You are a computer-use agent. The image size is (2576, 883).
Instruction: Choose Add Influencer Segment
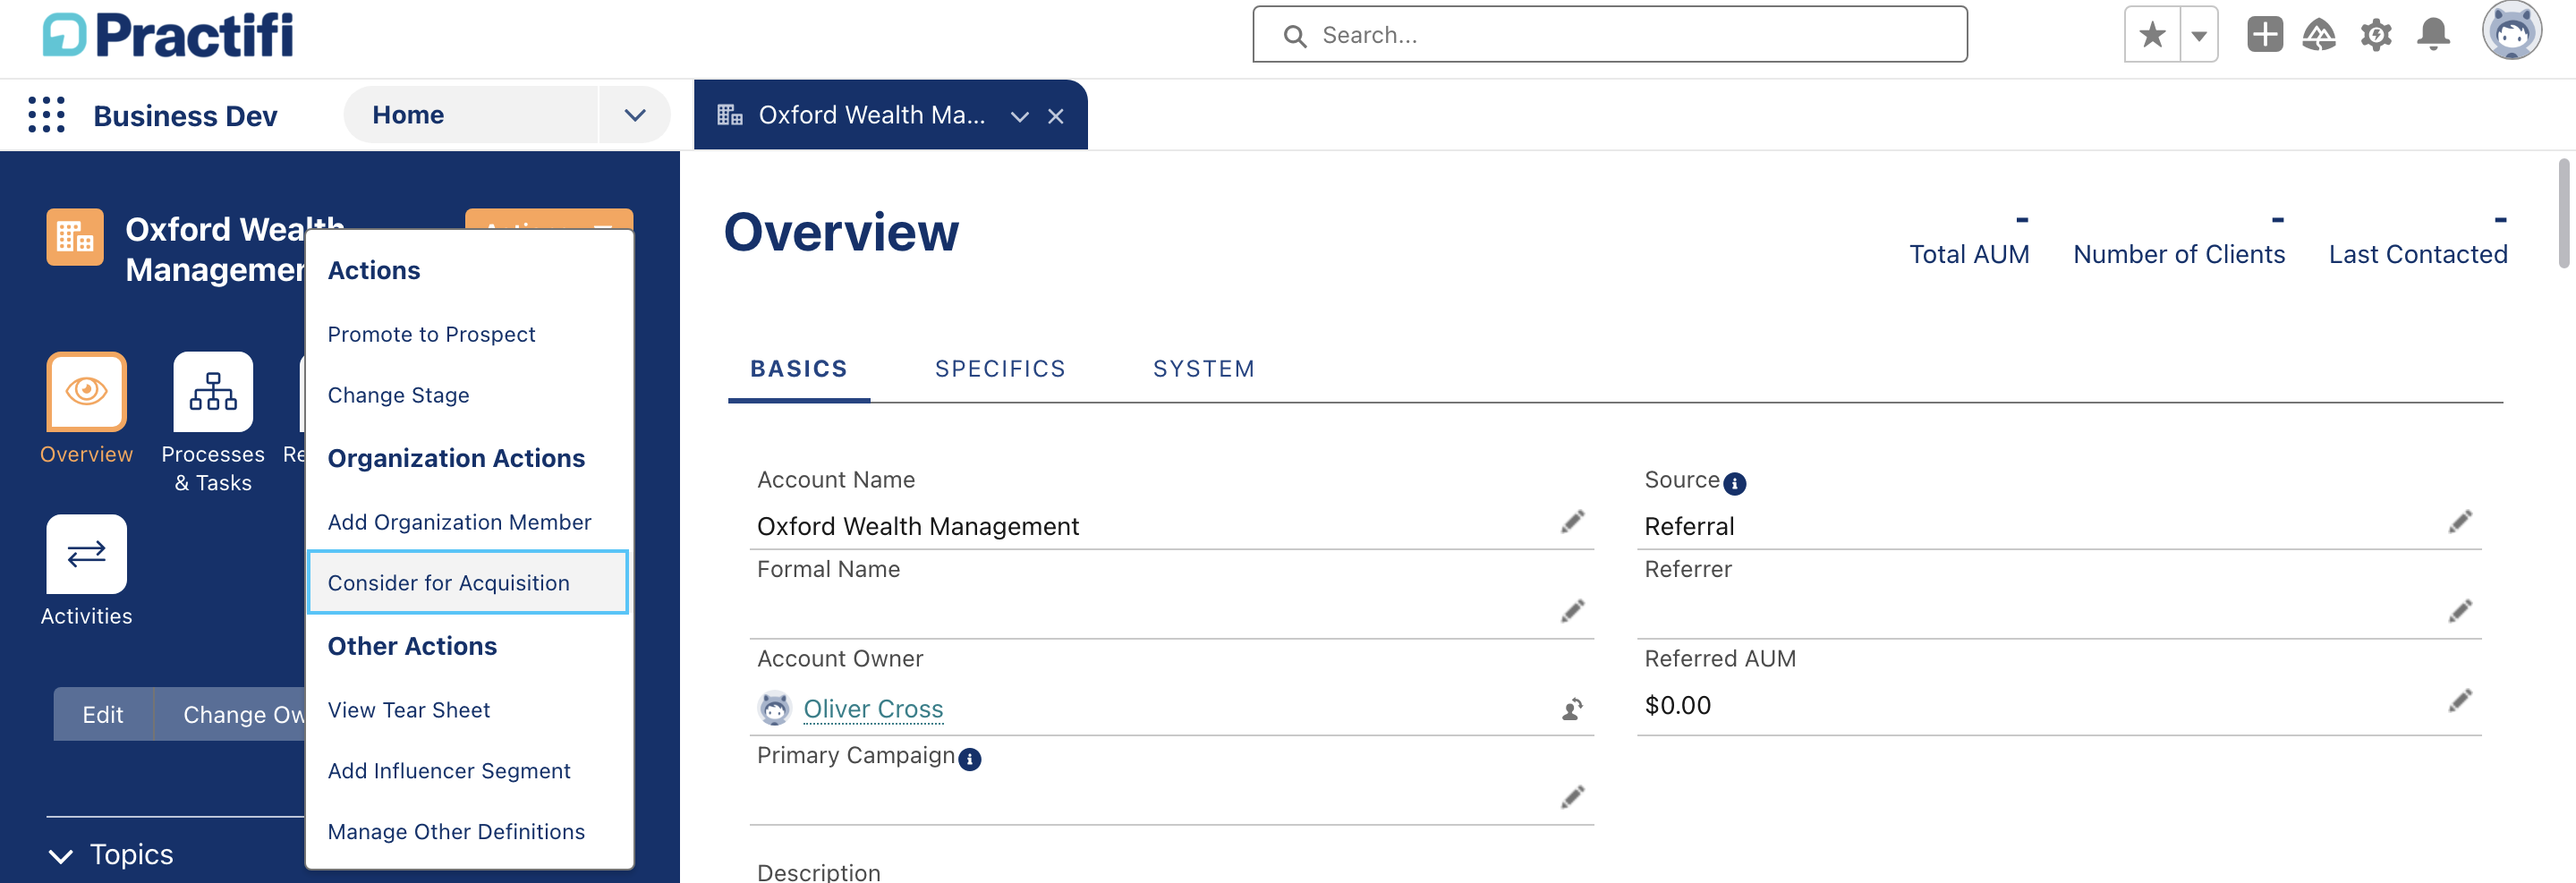coord(449,771)
